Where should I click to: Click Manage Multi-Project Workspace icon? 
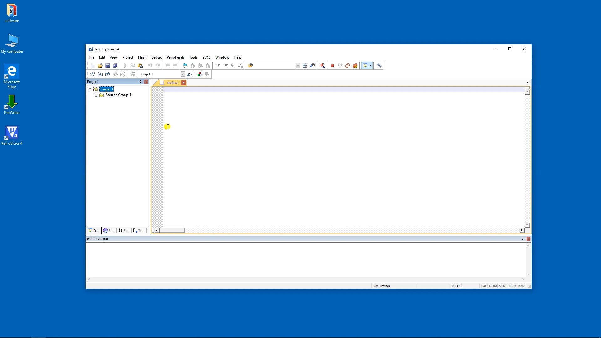pyautogui.click(x=207, y=74)
